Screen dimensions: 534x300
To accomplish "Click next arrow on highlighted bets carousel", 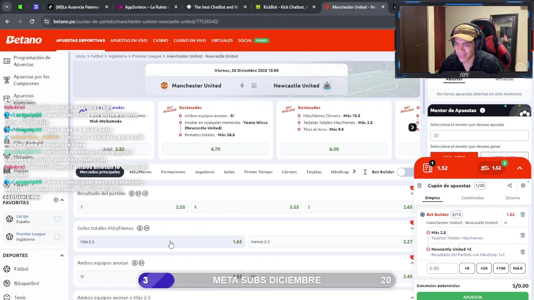I will coord(412,127).
